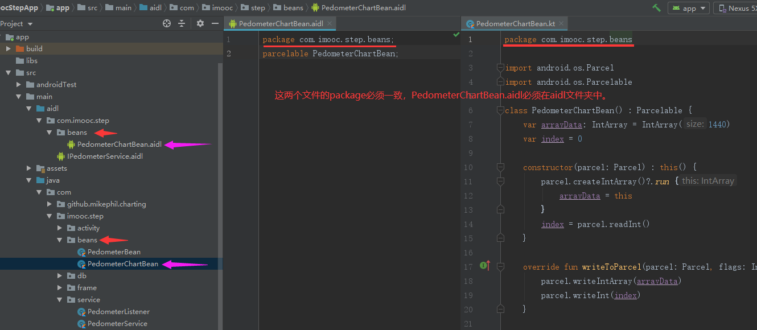Image resolution: width=757 pixels, height=330 pixels.
Task: Click the Kotlin icon on PedometerChartBean.kt tab
Action: click(x=470, y=24)
